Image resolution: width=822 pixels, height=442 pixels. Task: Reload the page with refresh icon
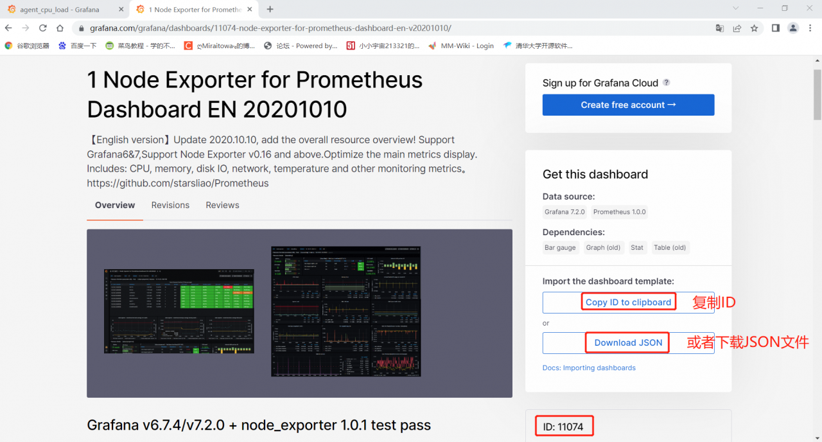pos(43,28)
